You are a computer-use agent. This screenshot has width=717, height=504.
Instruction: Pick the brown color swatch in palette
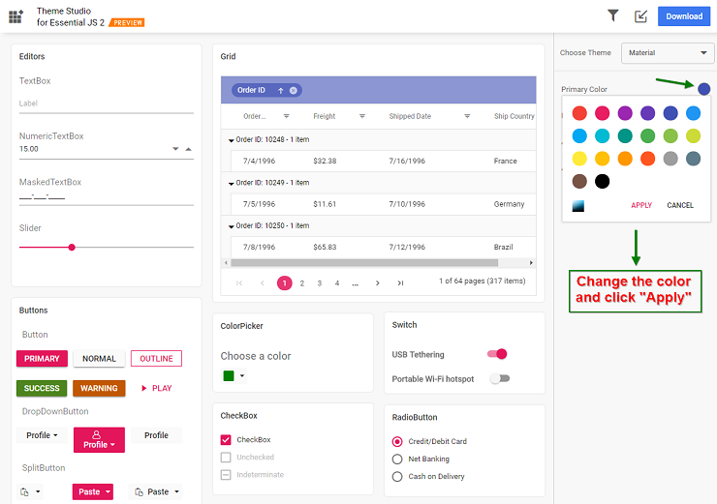click(579, 182)
